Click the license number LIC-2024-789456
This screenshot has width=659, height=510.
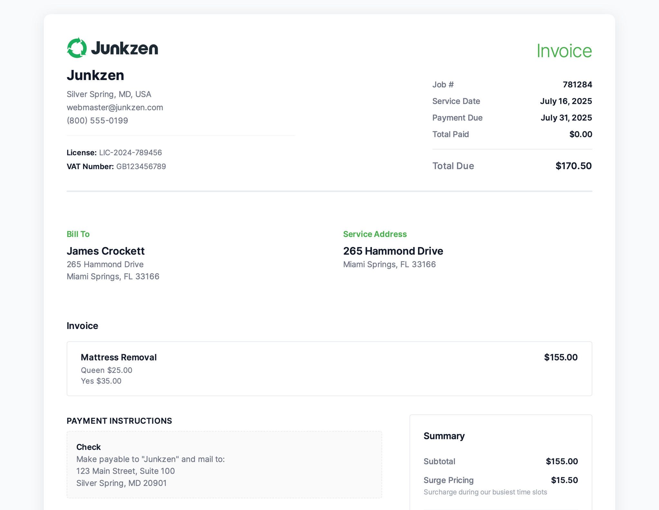tap(130, 153)
